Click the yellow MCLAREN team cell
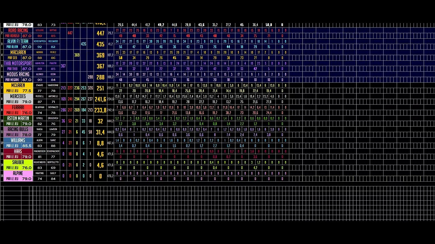Viewport: 435px width, 244px height. (18, 85)
